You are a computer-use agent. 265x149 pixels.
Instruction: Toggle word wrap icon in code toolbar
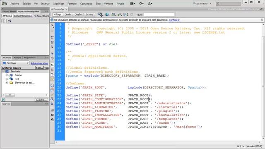click(x=52, y=74)
